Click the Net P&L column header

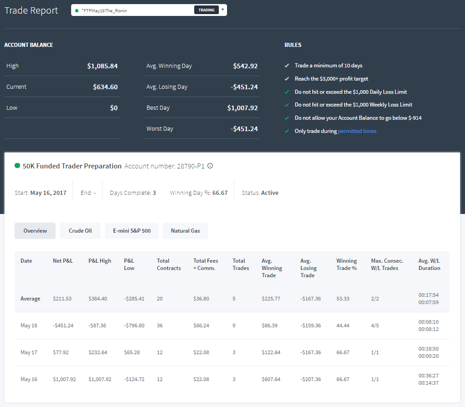coord(62,261)
